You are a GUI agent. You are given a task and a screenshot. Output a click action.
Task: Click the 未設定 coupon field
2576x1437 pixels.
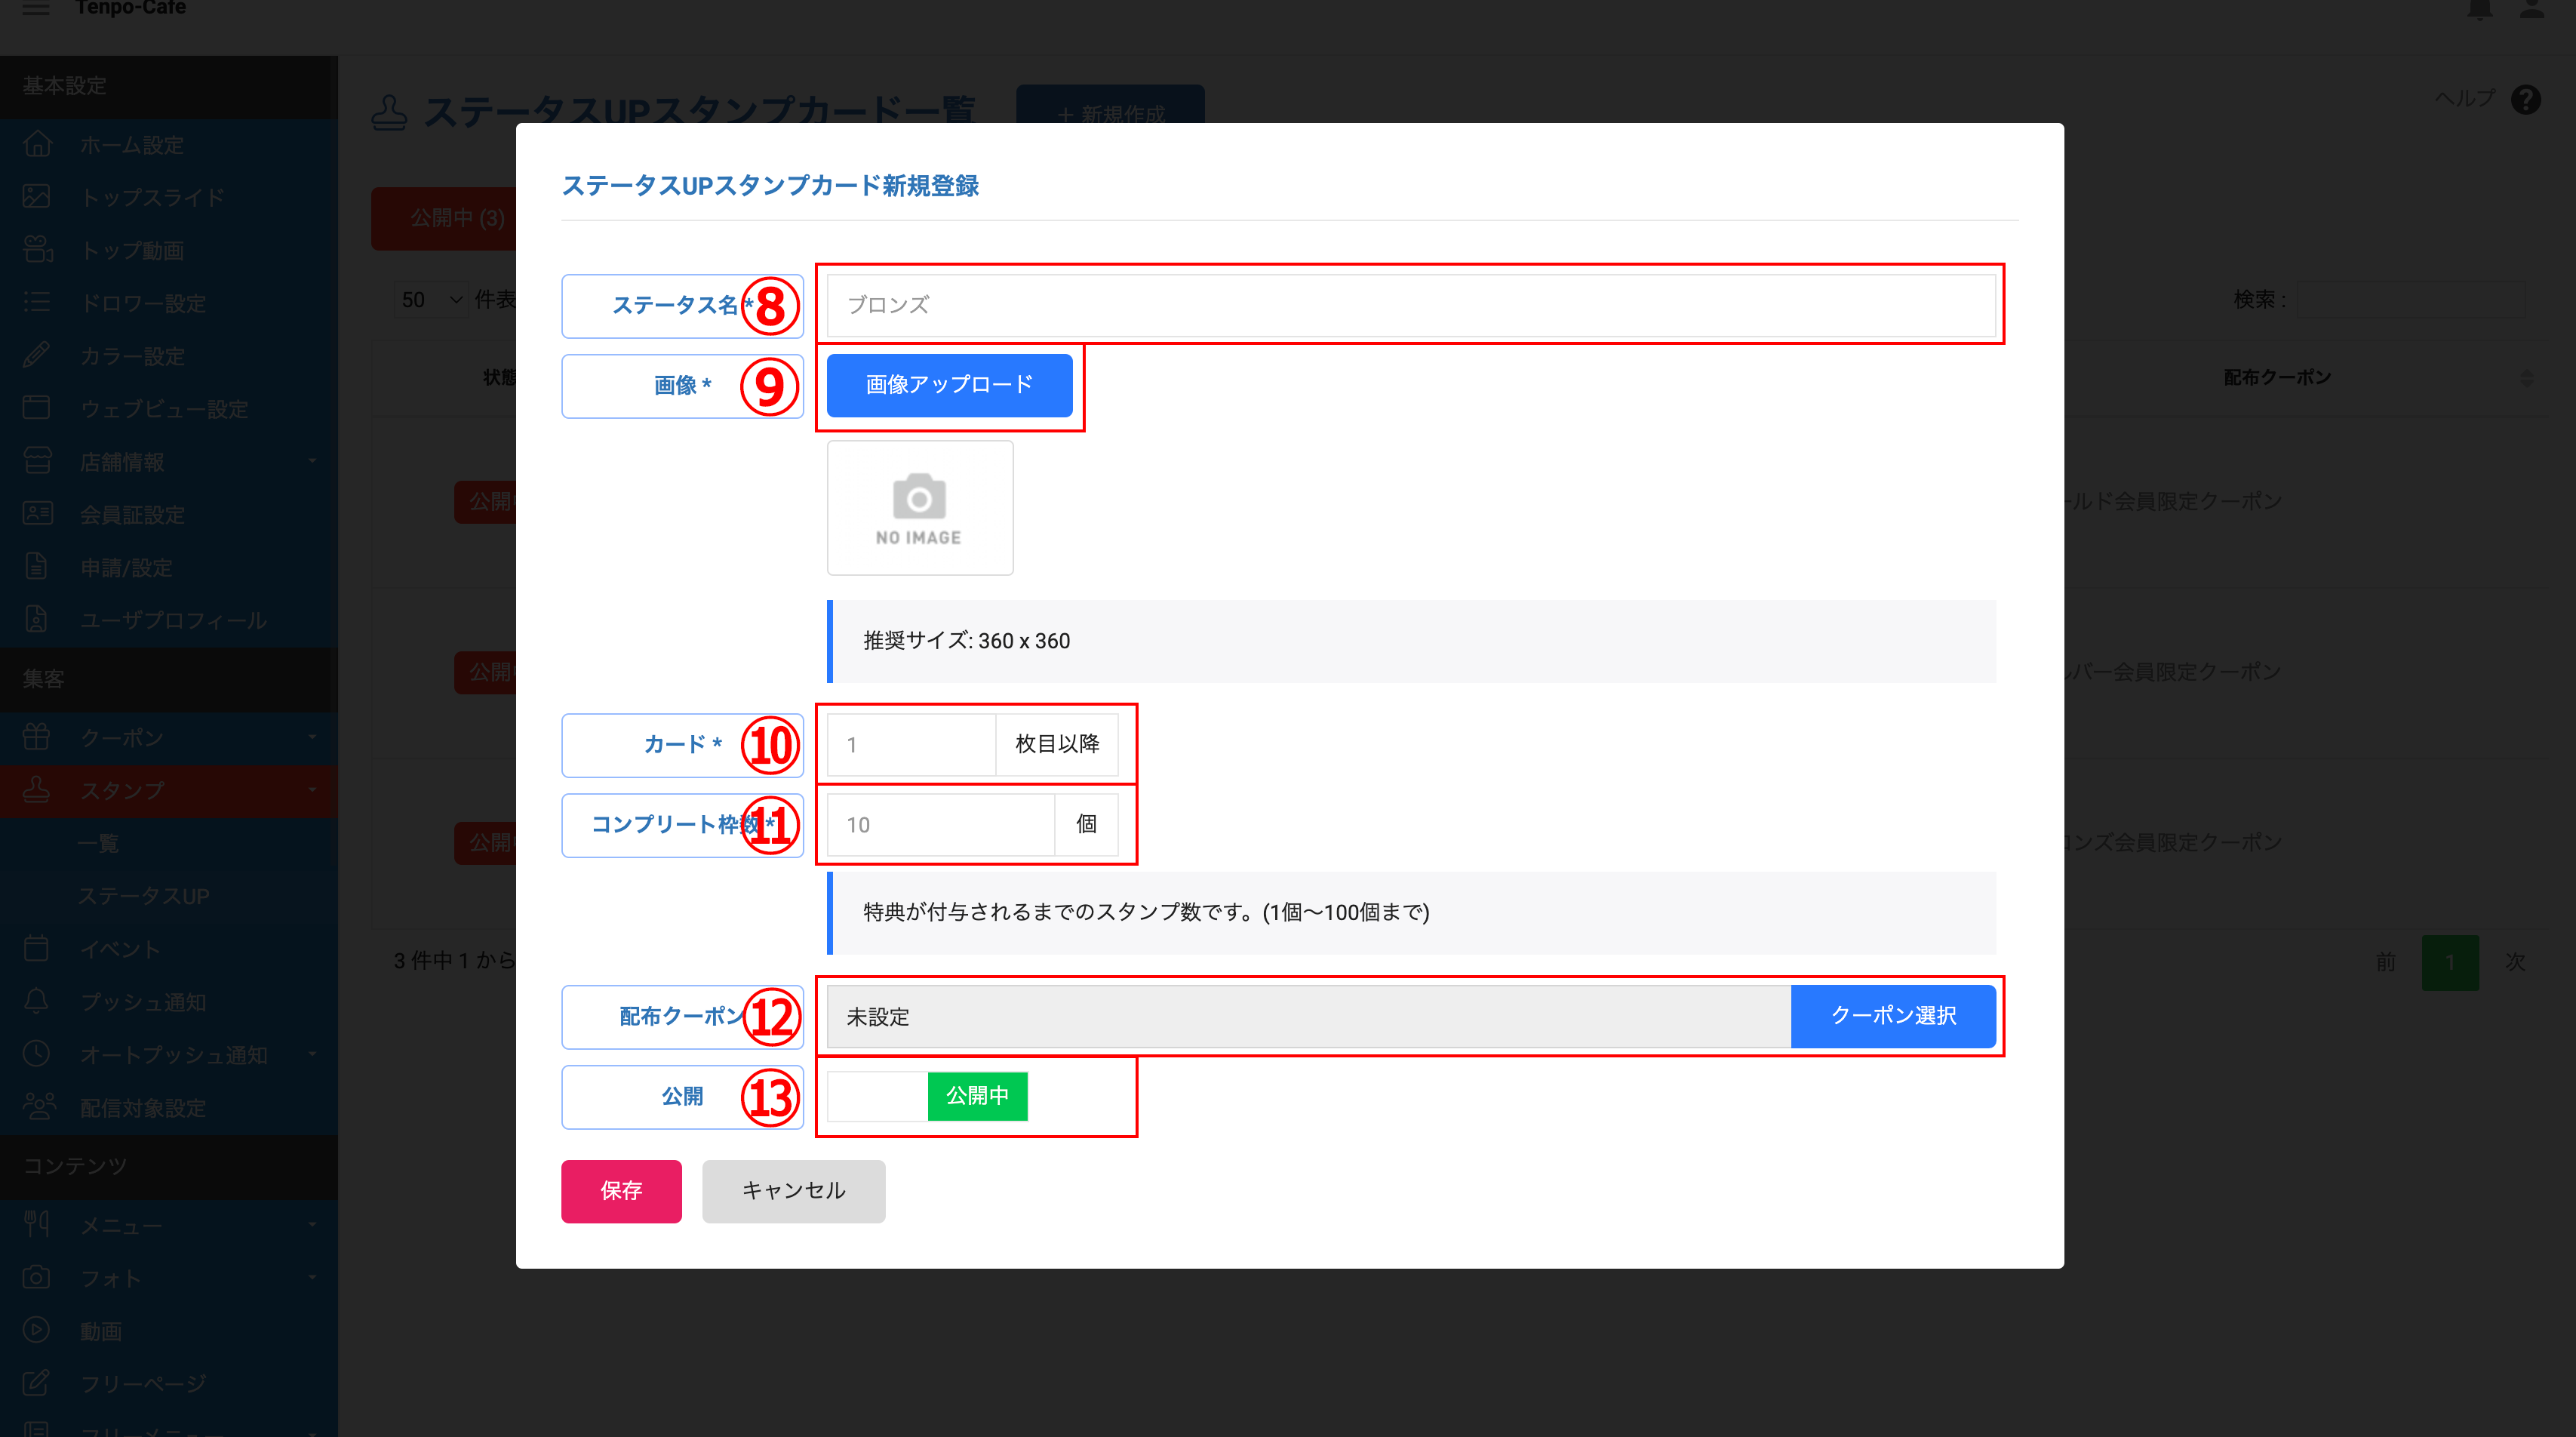(1308, 1017)
